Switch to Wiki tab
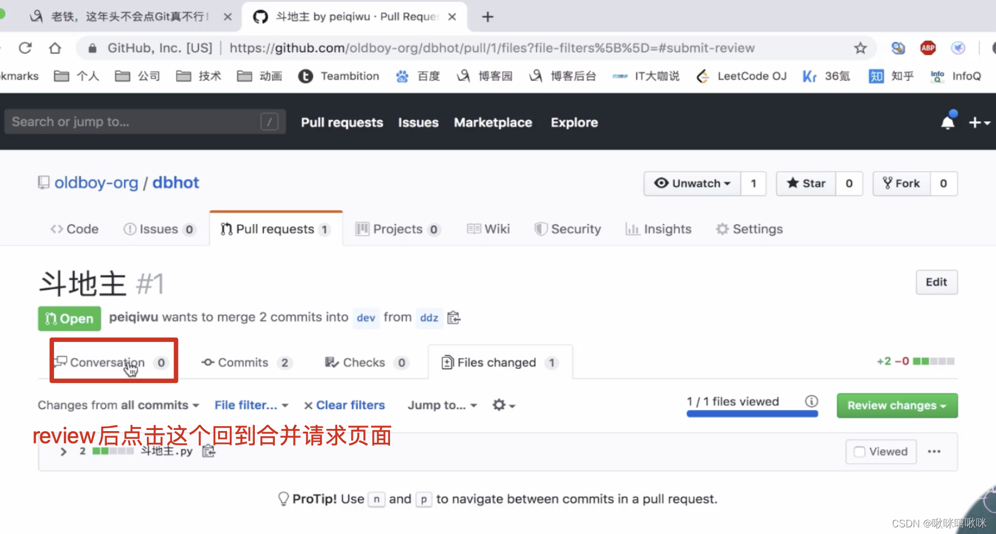Viewport: 996px width, 534px height. 489,229
